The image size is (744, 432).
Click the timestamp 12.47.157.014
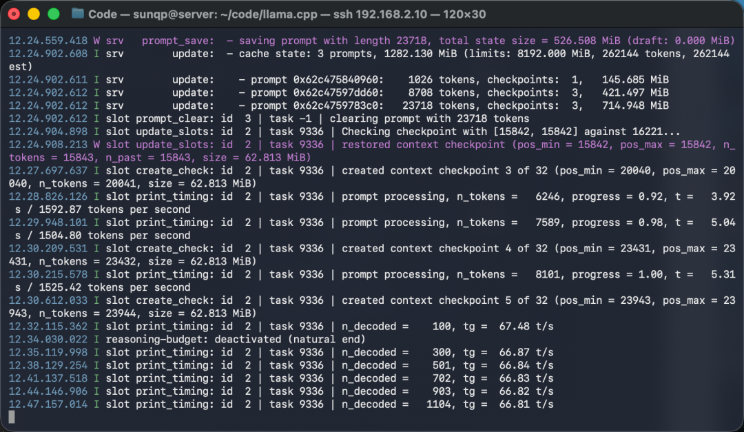(x=48, y=404)
